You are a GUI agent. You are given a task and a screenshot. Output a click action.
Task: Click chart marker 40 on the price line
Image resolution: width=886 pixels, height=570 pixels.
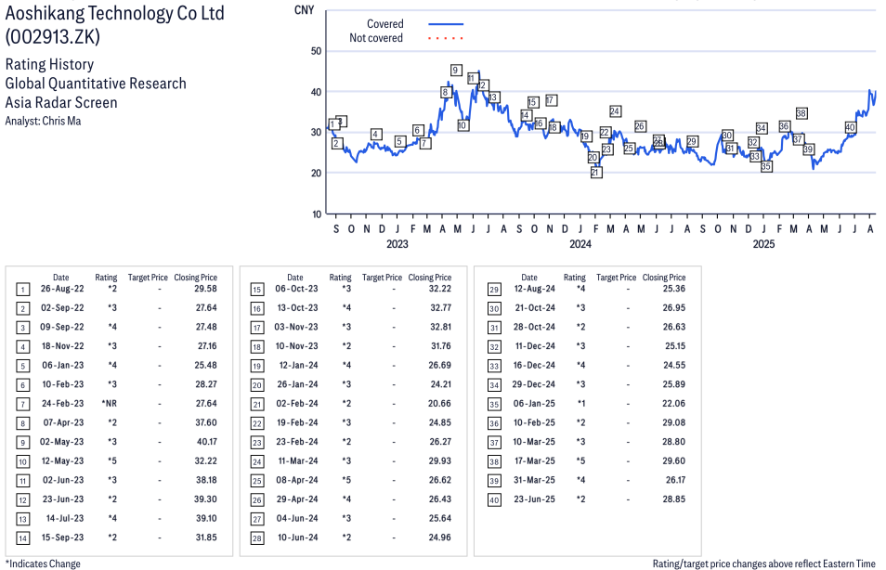click(851, 128)
